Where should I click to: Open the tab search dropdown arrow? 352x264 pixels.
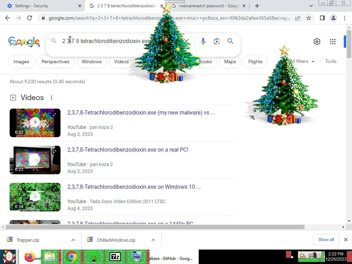point(311,6)
